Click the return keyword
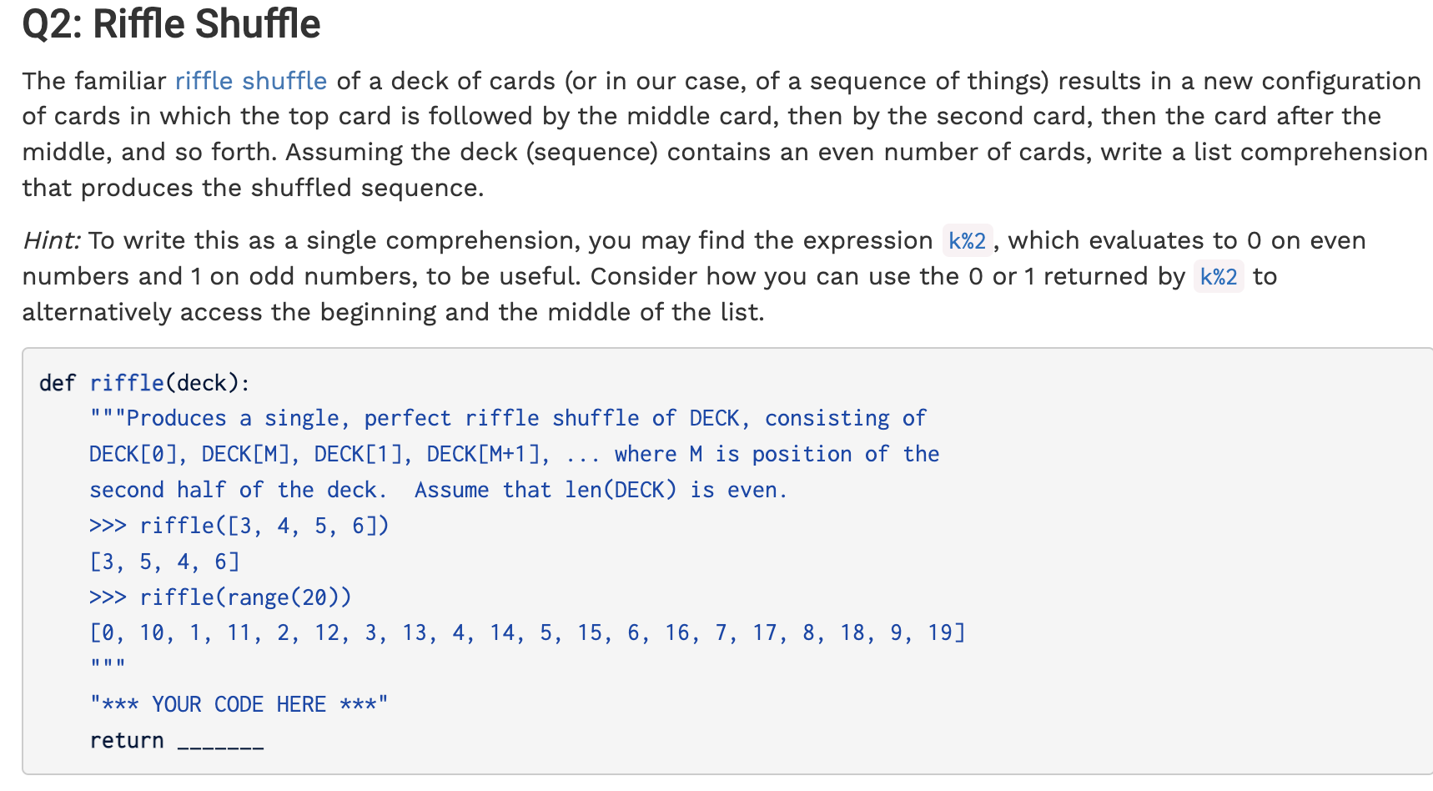Image resolution: width=1433 pixels, height=791 pixels. tap(127, 740)
